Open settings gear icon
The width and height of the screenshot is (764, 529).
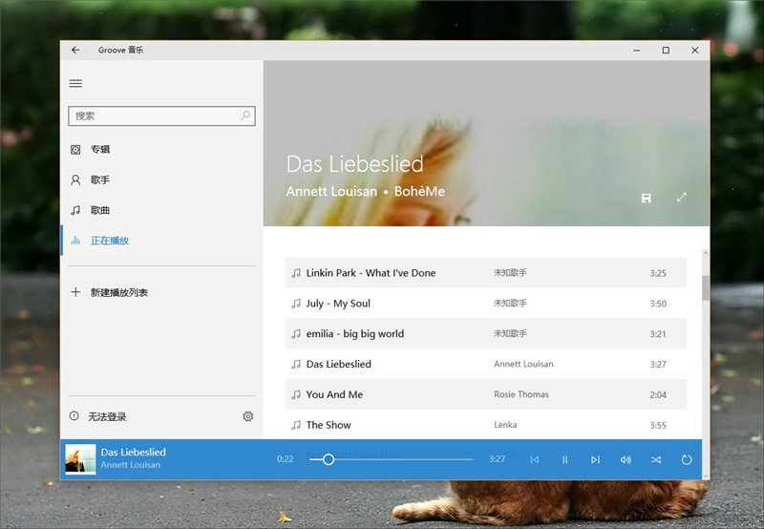click(247, 416)
